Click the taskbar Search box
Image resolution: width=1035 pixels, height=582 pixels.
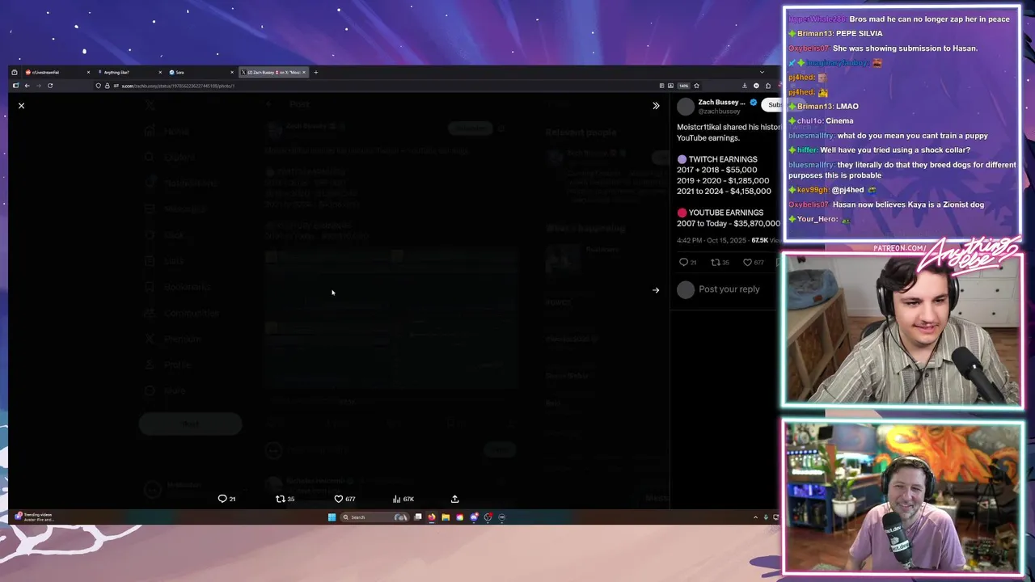374,517
